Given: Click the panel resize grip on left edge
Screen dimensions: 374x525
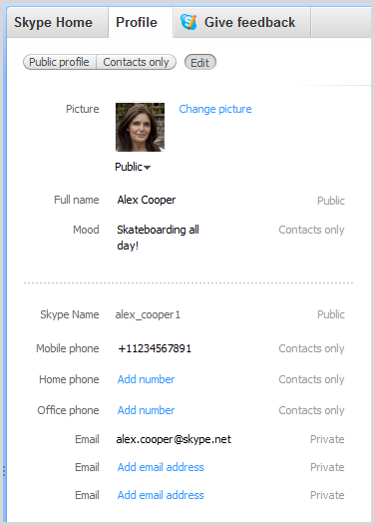Looking at the screenshot, I should click(4, 470).
